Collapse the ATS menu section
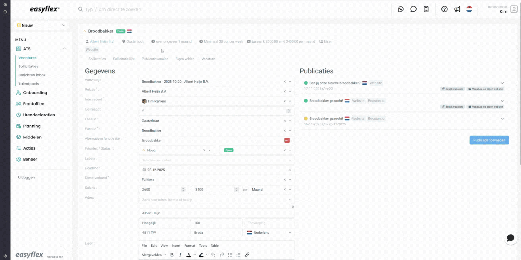 (65, 48)
